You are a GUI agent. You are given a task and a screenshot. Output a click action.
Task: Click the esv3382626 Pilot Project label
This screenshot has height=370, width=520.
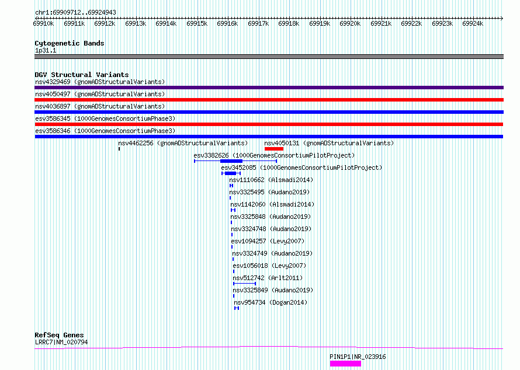point(274,155)
